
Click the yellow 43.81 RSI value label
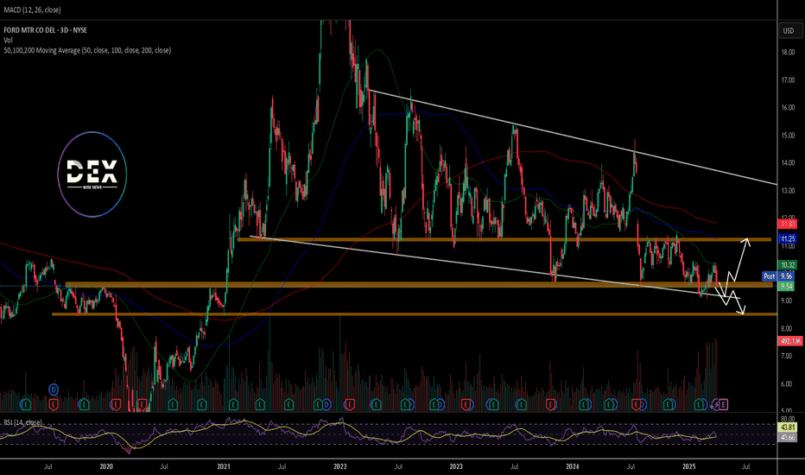coord(788,427)
